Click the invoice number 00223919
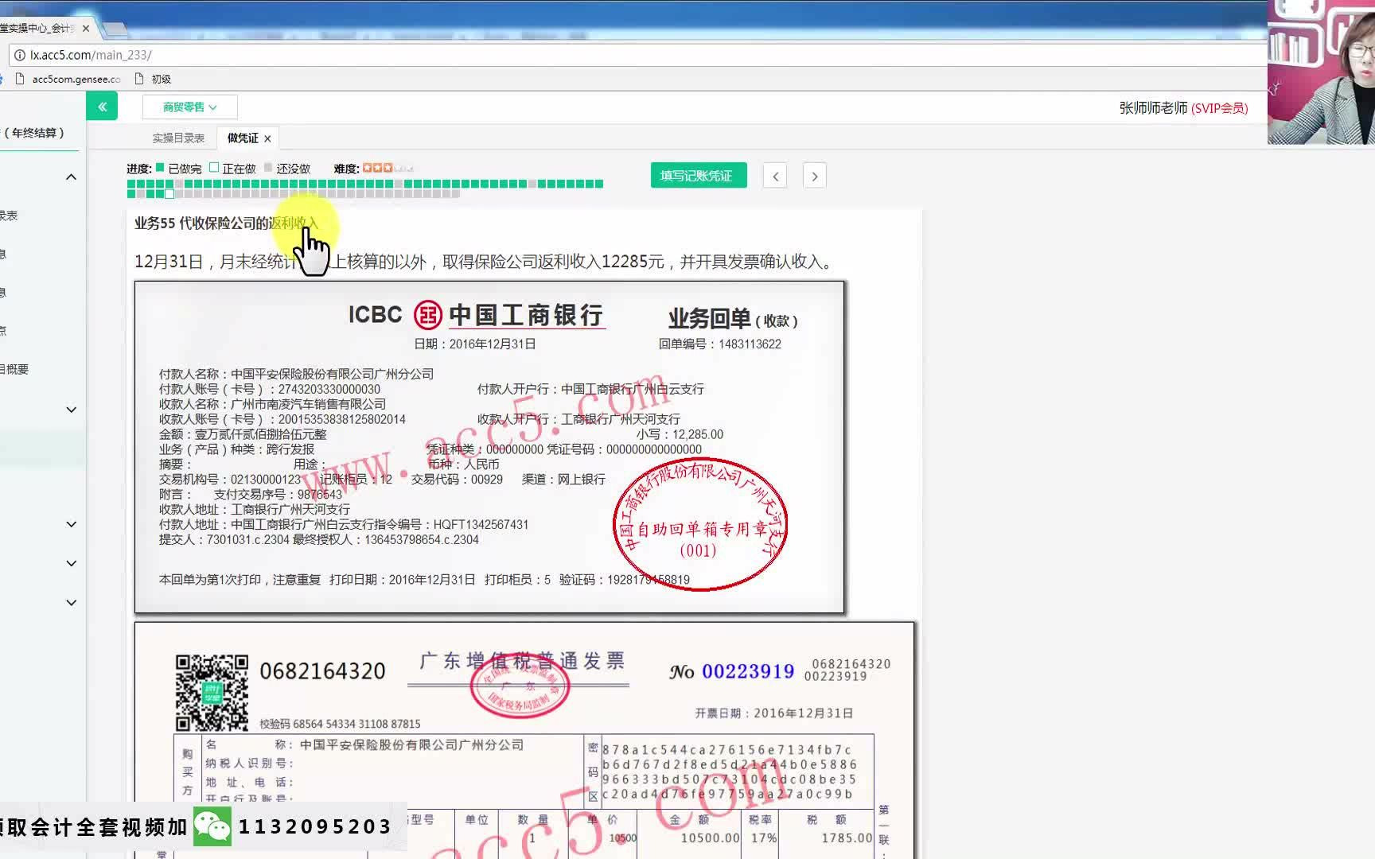Screen dimensions: 1375x859 (748, 672)
